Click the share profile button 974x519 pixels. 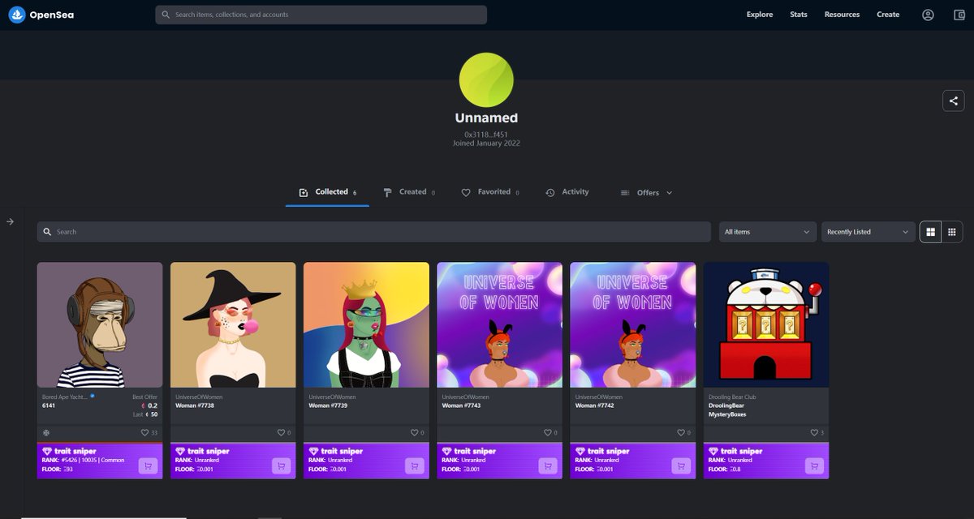954,101
